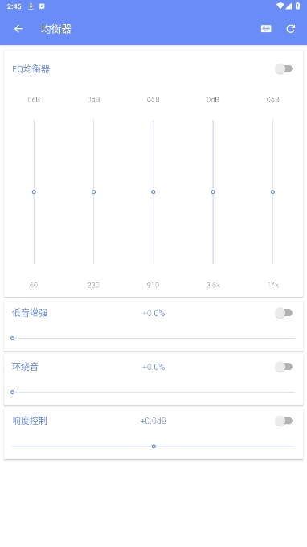Click the 14k band slider handle

point(272,192)
